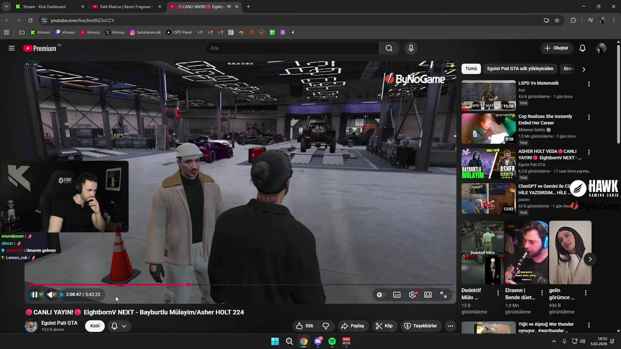Open LSPD Vs Matematik video thumbnail

[489, 95]
